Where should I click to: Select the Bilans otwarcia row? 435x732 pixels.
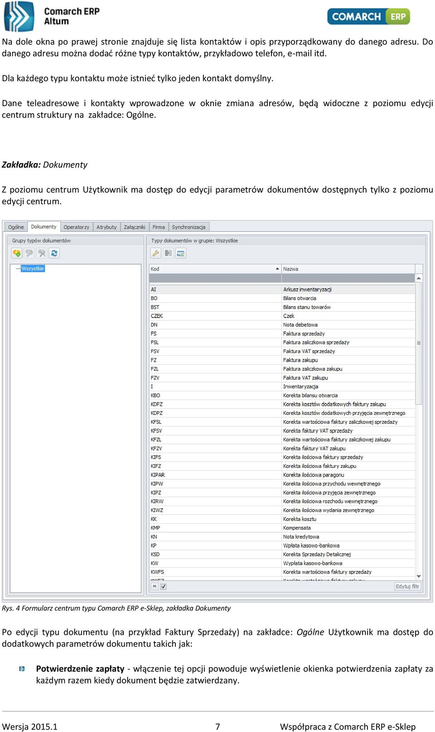tap(282, 298)
